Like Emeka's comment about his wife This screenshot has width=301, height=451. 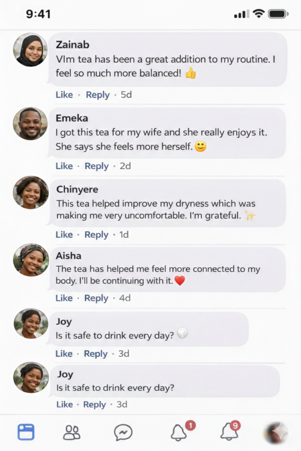(x=64, y=166)
